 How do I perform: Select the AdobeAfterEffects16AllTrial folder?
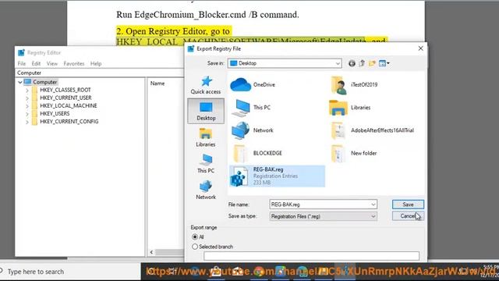[x=372, y=130]
